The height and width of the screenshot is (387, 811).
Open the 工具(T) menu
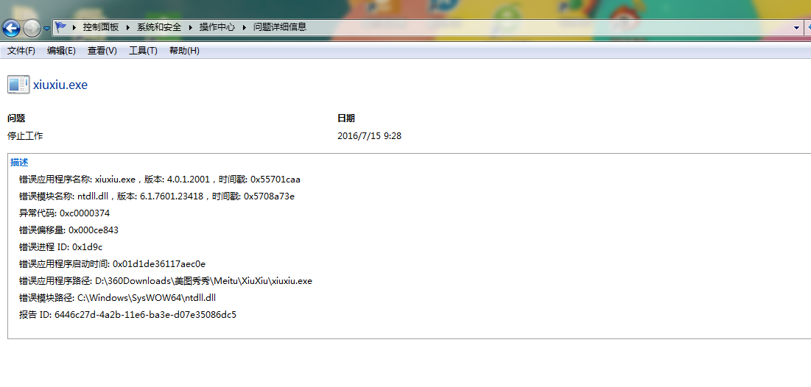tap(143, 51)
